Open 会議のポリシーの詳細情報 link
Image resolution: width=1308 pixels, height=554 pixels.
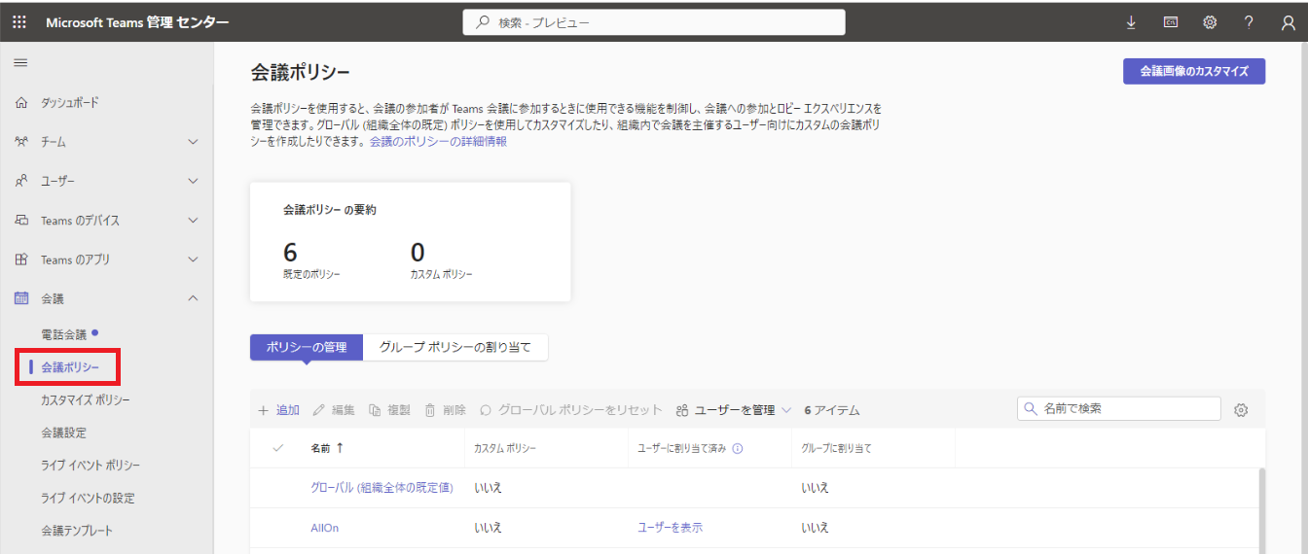point(438,141)
